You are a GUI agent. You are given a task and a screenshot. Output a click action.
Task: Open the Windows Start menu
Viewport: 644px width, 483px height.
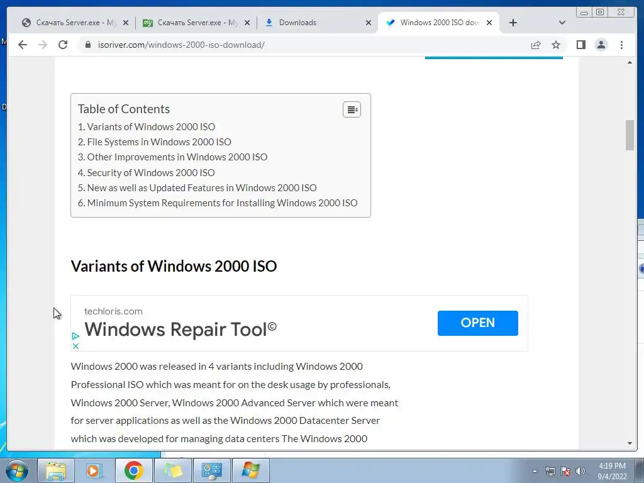click(x=17, y=470)
